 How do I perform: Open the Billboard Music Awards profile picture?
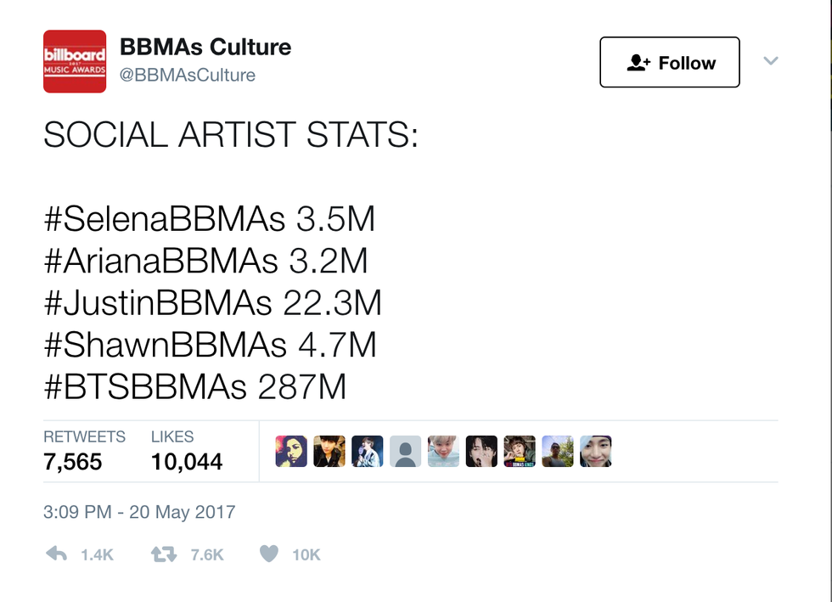coord(75,61)
